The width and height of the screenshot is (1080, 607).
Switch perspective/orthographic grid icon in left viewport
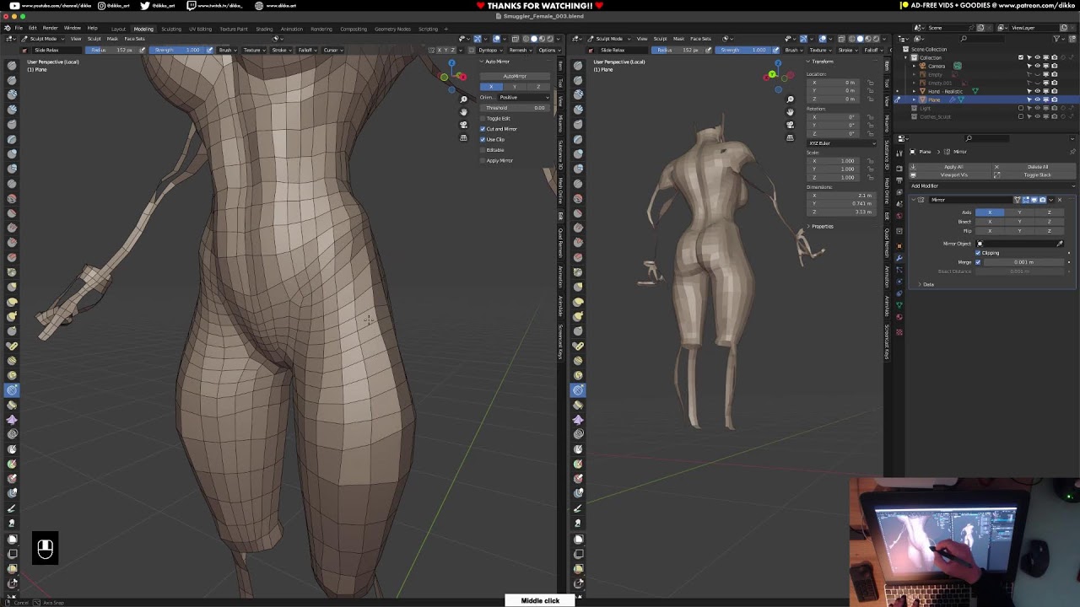(x=463, y=137)
